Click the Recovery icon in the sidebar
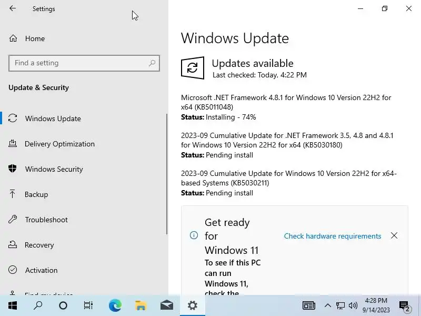The image size is (421, 316). tap(13, 244)
